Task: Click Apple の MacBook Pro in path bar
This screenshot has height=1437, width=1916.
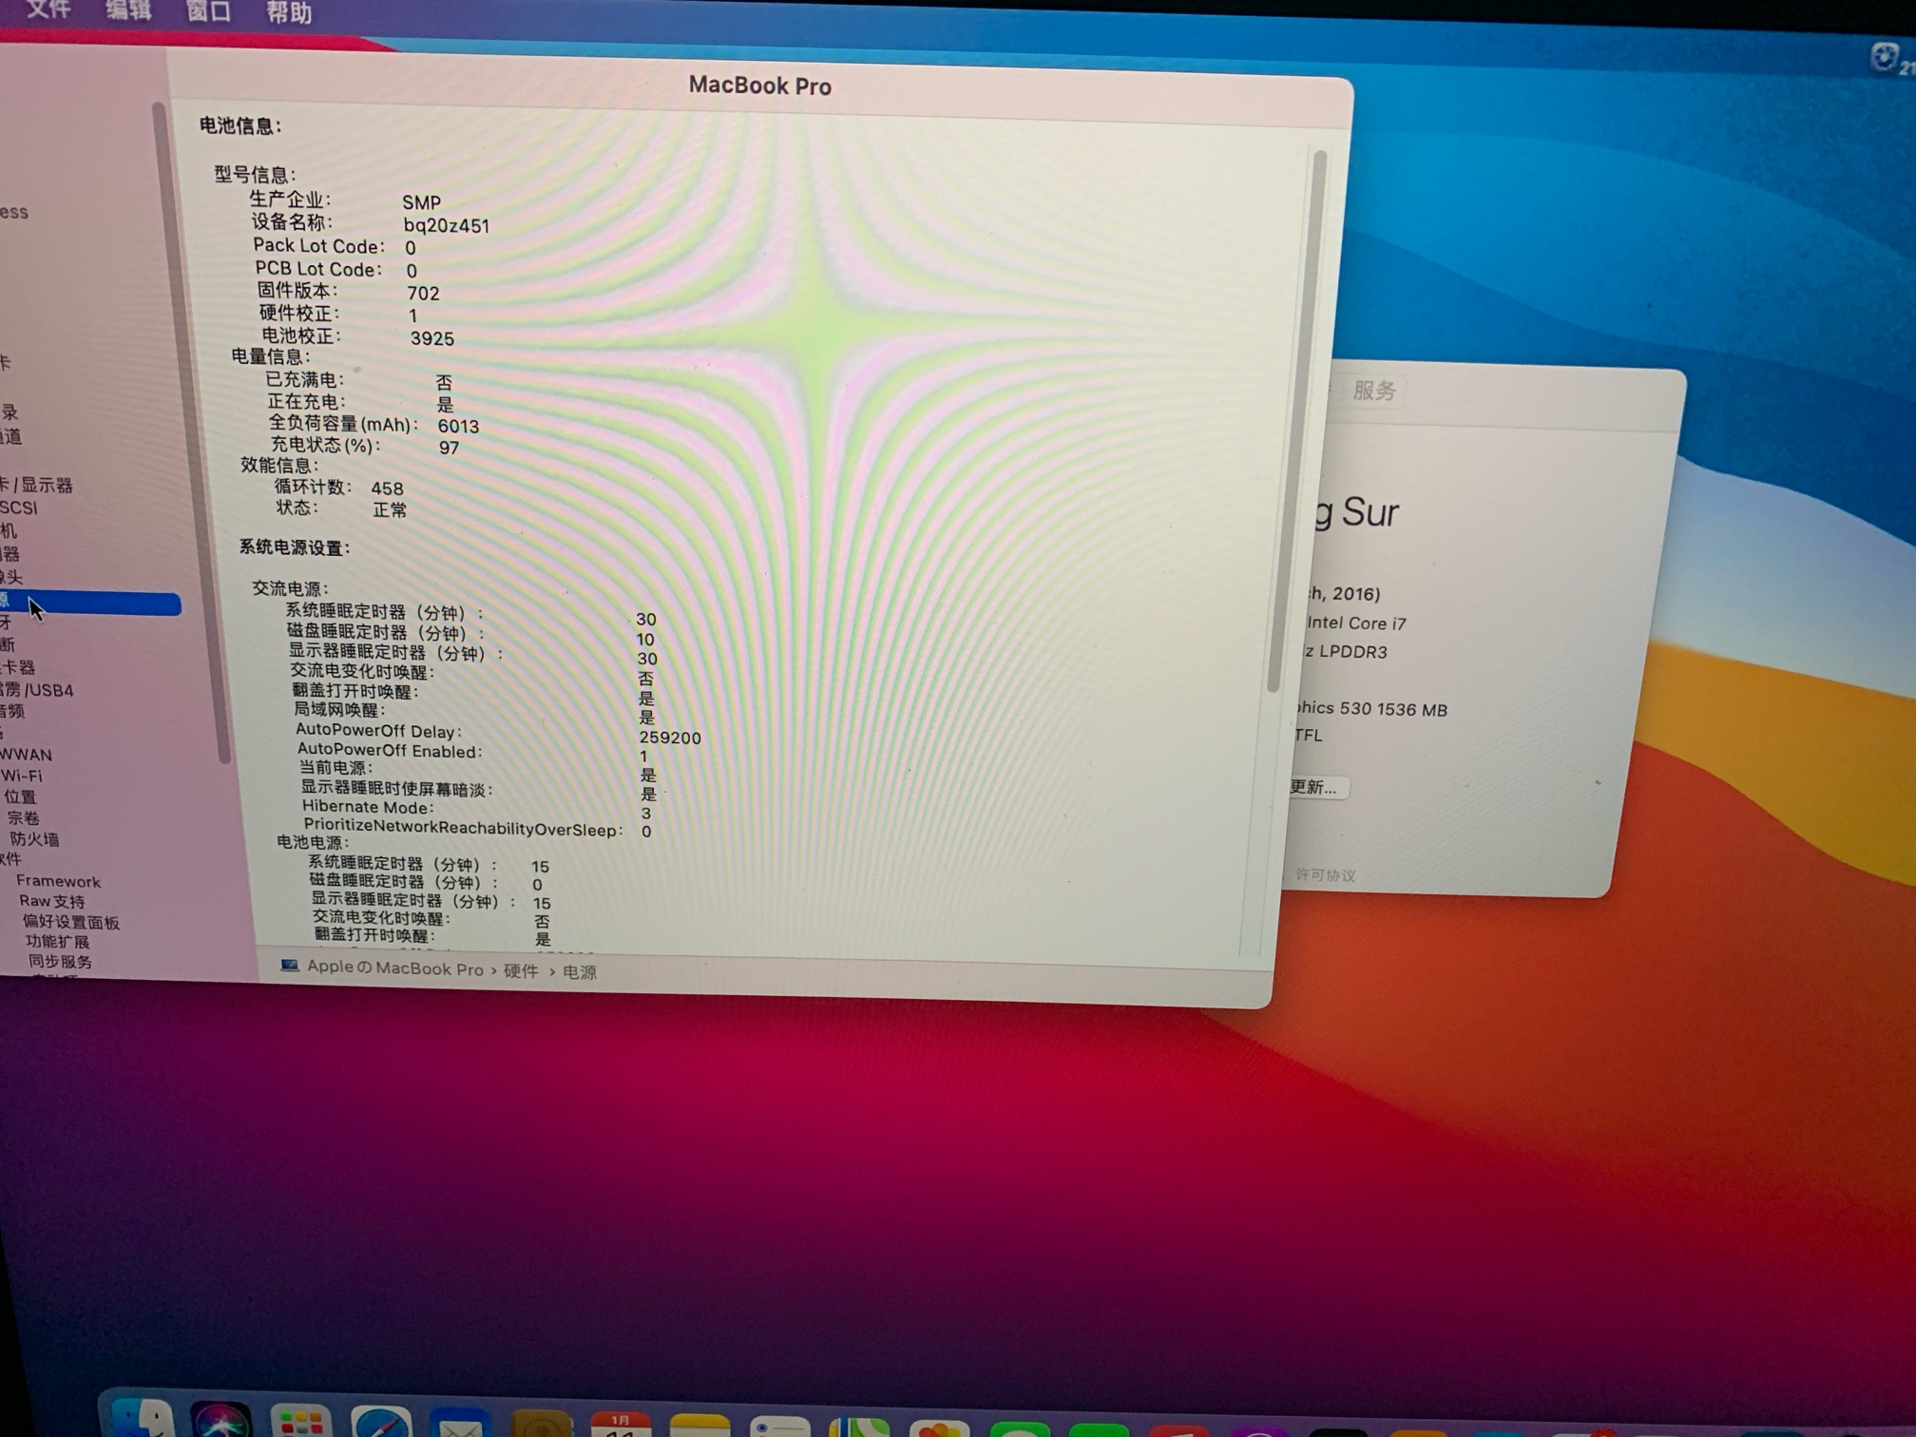Action: click(394, 968)
